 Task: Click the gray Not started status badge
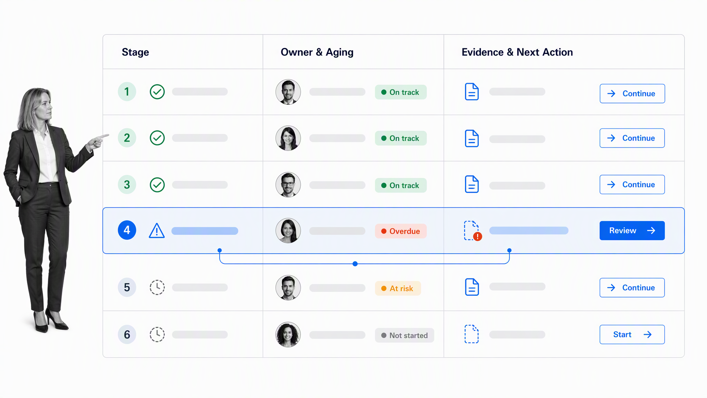click(x=405, y=335)
